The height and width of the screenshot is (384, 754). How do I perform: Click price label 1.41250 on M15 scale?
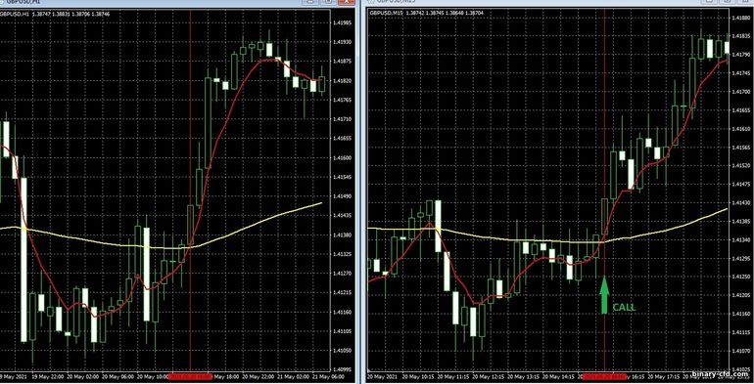[741, 277]
